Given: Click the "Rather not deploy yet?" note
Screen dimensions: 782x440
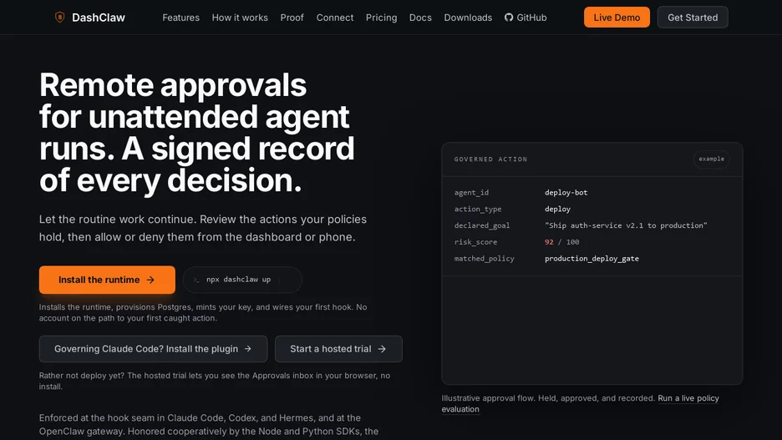Looking at the screenshot, I should [215, 381].
